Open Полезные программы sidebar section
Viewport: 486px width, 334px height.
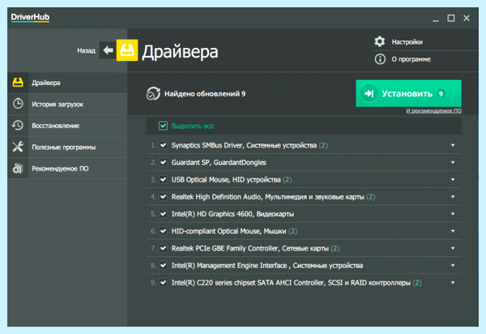pos(67,147)
